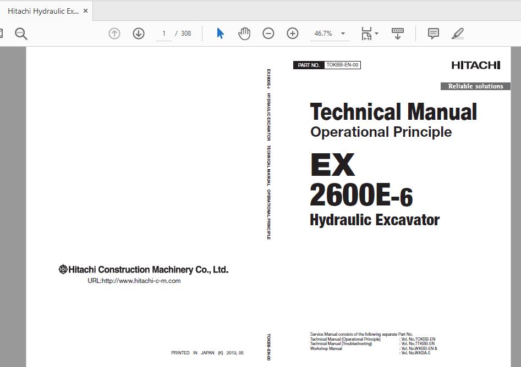Expand the collapsed left panel arrow

pos(2,33)
